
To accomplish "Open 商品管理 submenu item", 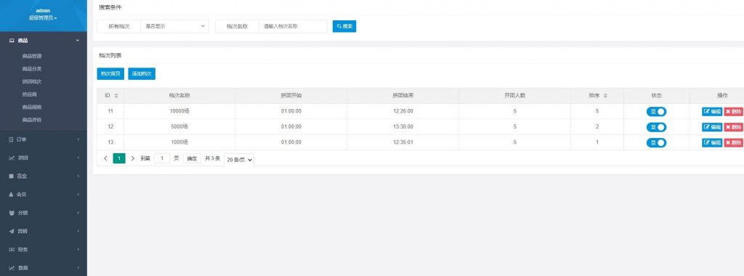I will (32, 56).
